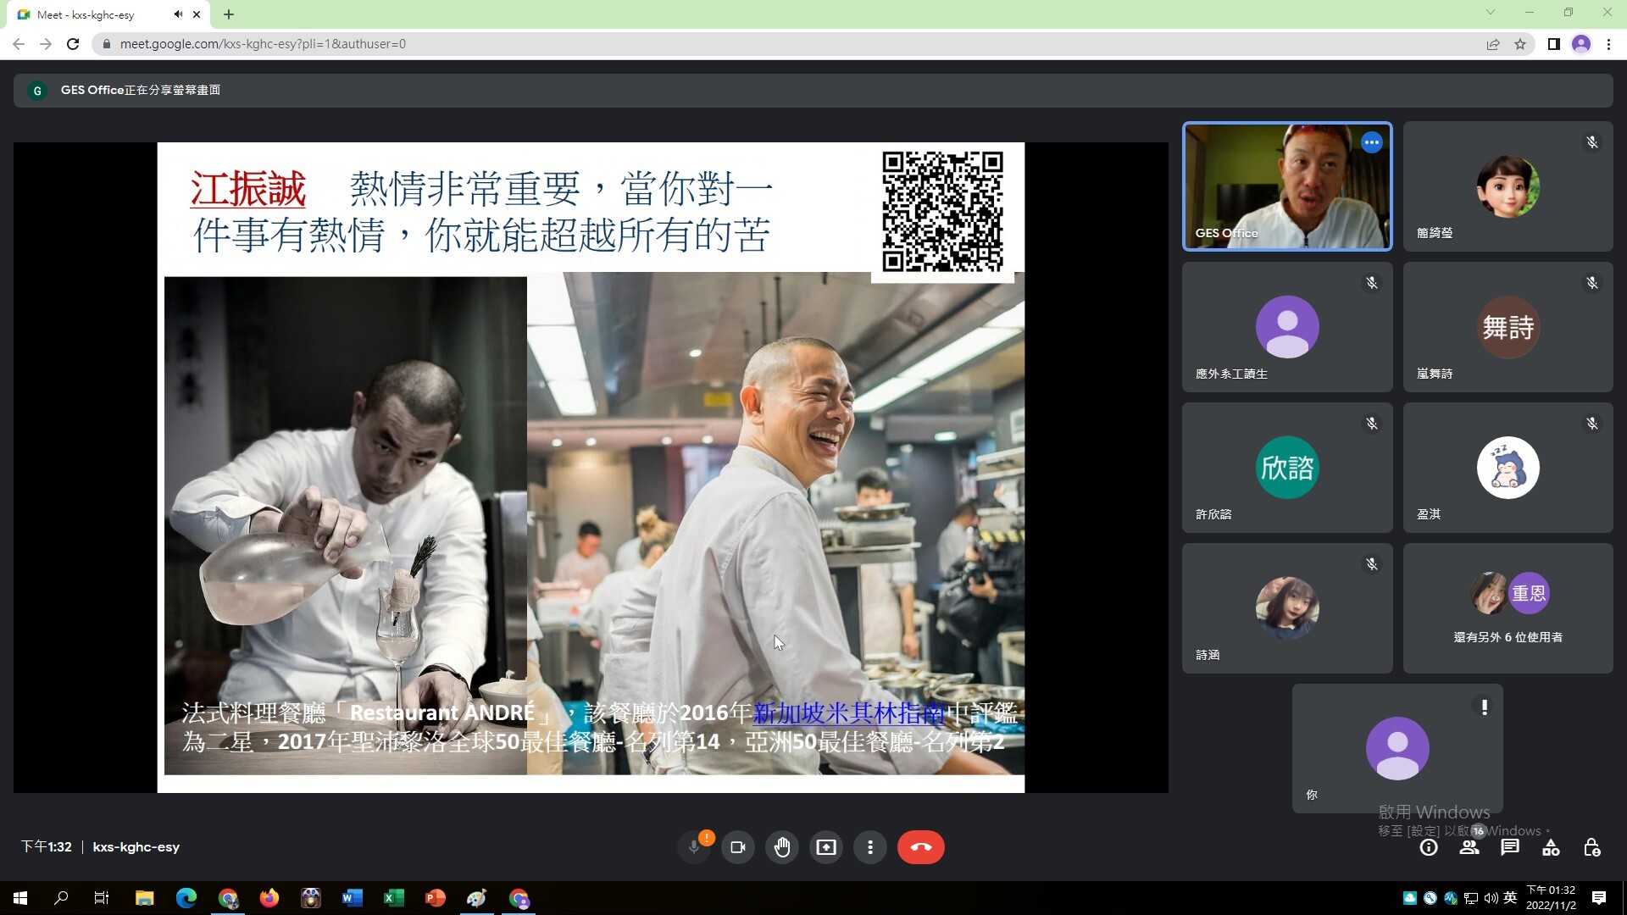Click the 新加坡米其林指南 hyperlink in slide
Viewport: 1627px width, 915px height.
click(848, 713)
